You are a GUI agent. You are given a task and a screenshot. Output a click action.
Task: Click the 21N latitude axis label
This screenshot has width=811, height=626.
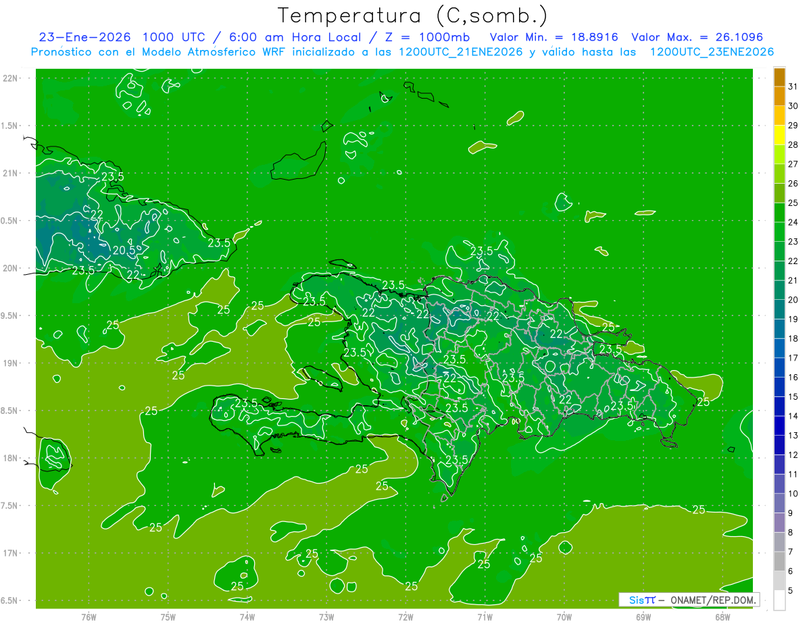[x=10, y=173]
